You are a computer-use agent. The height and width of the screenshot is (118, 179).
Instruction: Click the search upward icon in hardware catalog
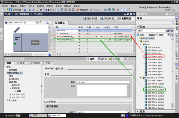click(172, 31)
